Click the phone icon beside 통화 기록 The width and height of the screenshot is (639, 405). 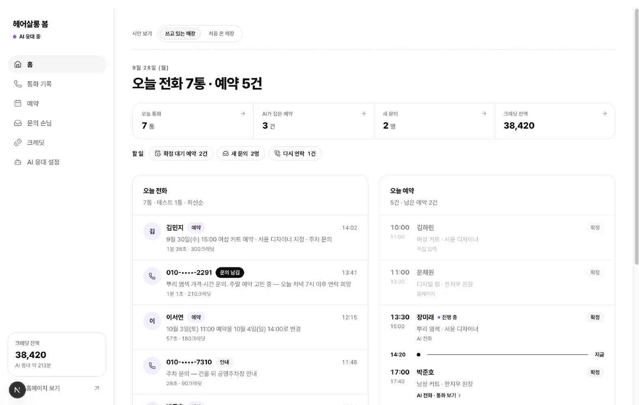tap(18, 84)
